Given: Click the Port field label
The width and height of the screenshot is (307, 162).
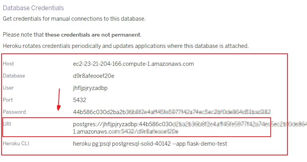Looking at the screenshot, I should [8, 100].
